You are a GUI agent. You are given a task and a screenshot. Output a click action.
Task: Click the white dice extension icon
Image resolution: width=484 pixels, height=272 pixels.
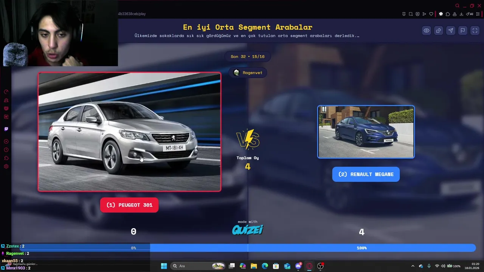click(441, 14)
